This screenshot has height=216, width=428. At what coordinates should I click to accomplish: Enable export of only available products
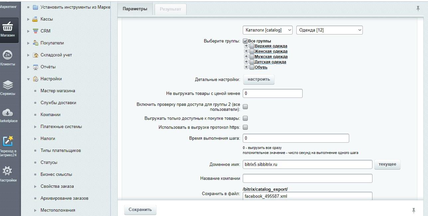(245, 118)
